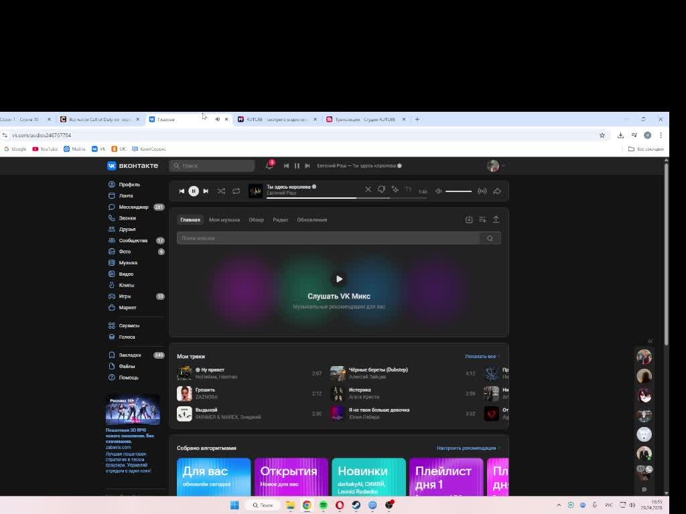This screenshot has height=514, width=686.
Task: Focus the Поиск музыки search field
Action: (x=328, y=238)
